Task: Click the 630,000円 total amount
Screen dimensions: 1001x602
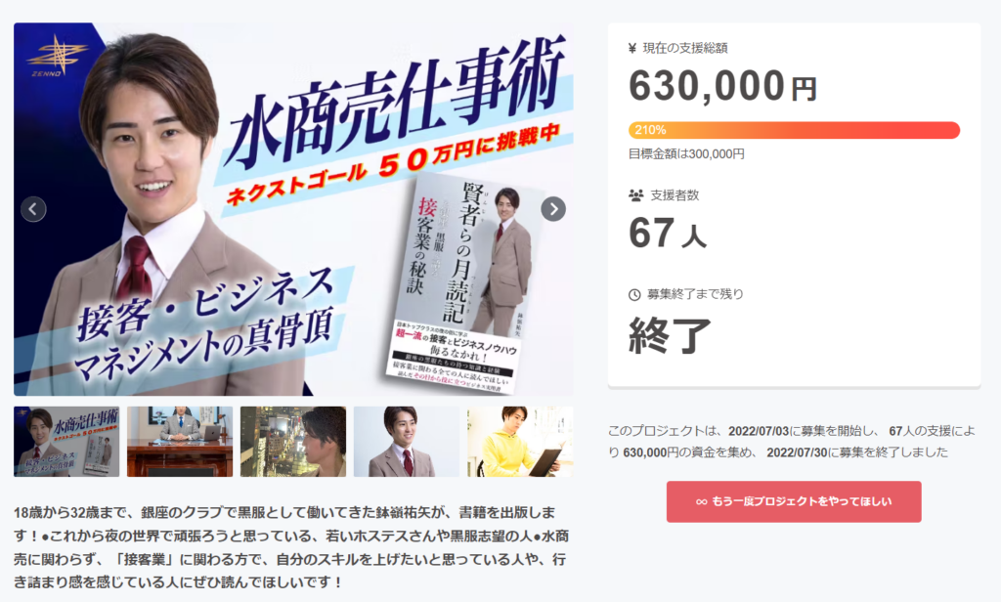Action: [x=722, y=86]
